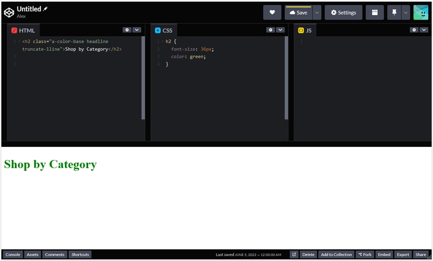
Task: Click the HTML red slash icon
Action: point(14,30)
